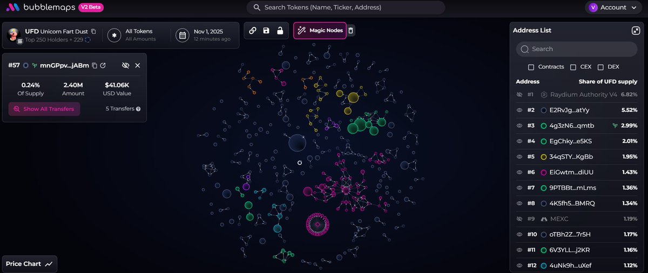648x273 pixels.
Task: Expand the Price Chart panel
Action: tap(30, 264)
